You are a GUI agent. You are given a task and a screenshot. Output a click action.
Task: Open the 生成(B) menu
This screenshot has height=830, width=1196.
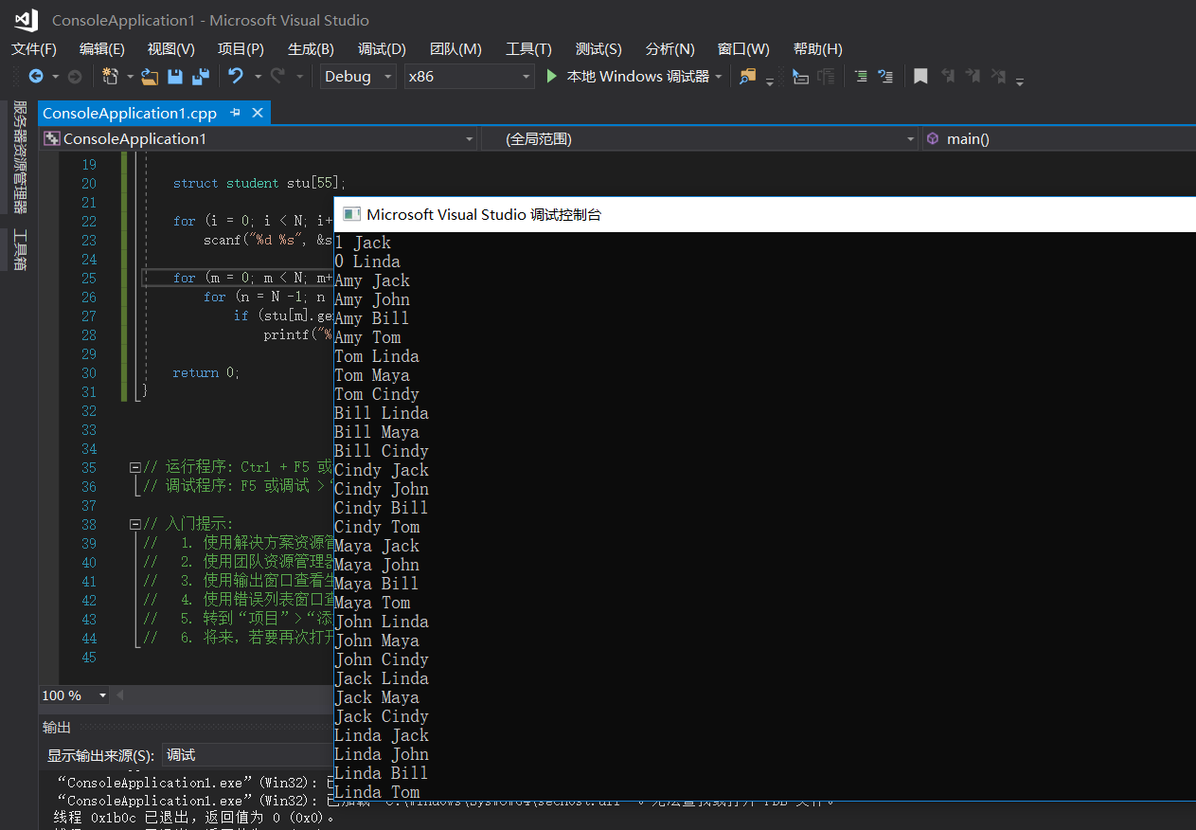point(311,49)
